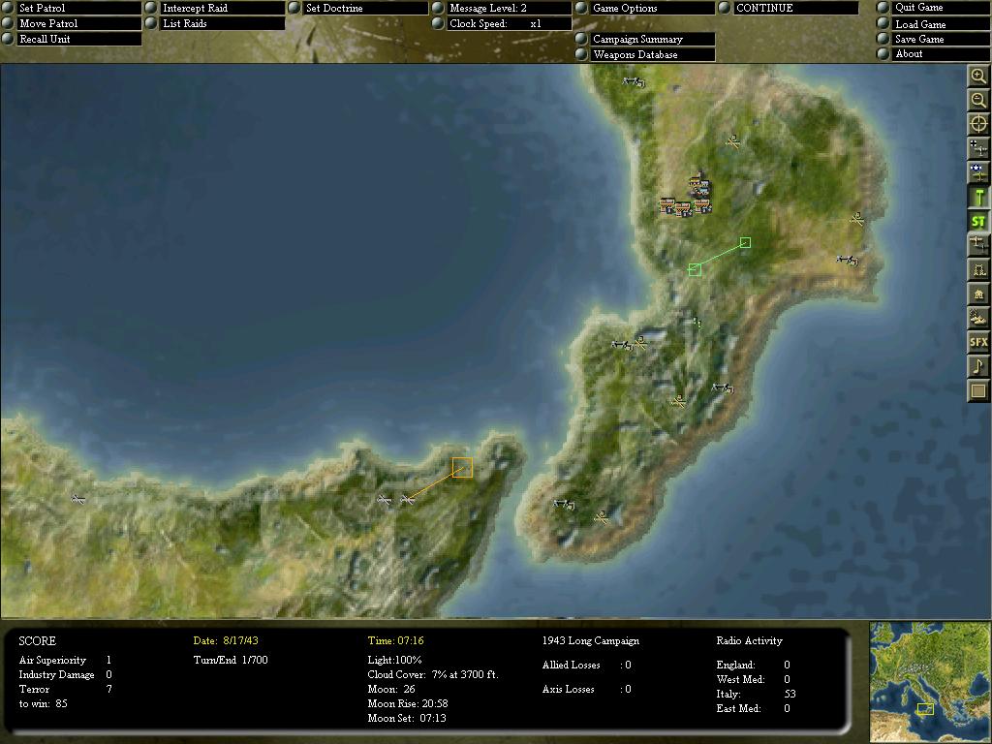Click the 1943 Long Campaign label
Image resolution: width=992 pixels, height=744 pixels.
pyautogui.click(x=591, y=641)
